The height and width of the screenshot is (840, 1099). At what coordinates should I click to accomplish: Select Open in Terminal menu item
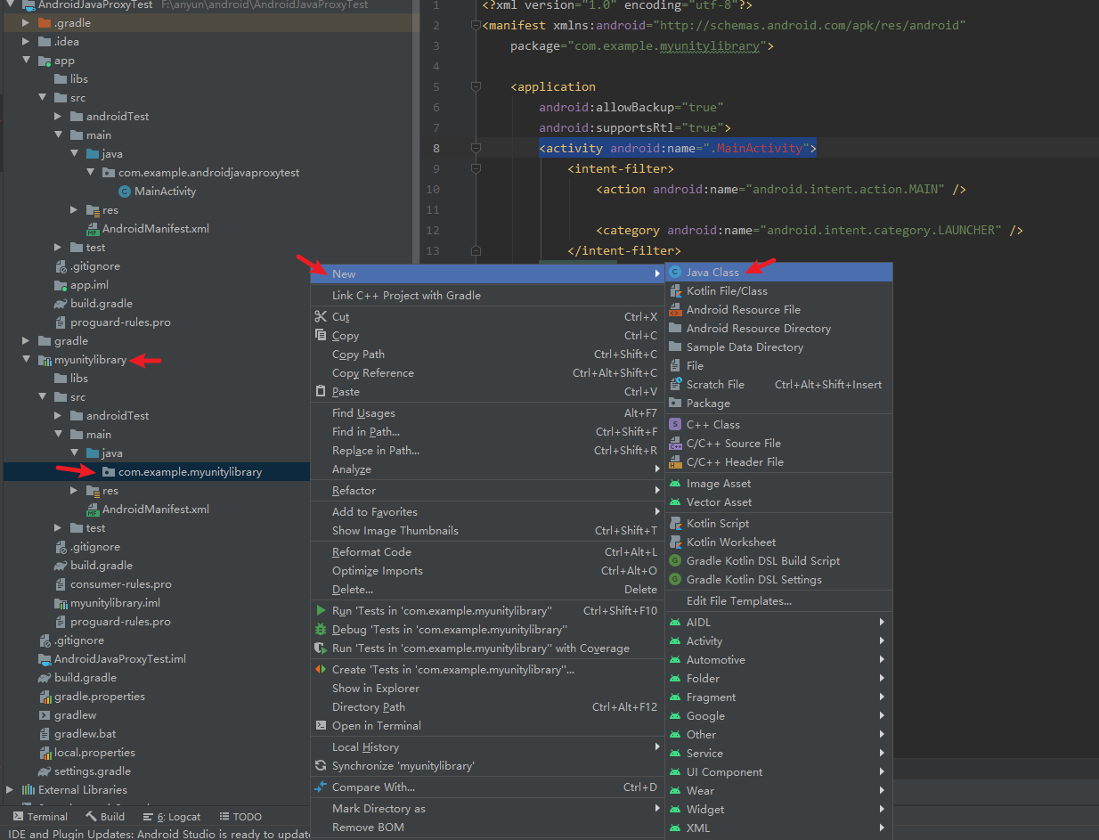coord(488,726)
